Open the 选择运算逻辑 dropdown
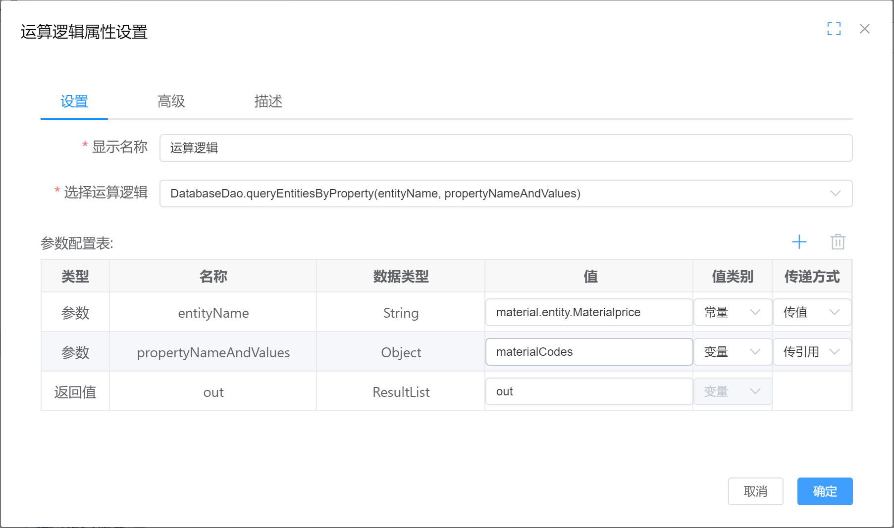This screenshot has height=528, width=894. 505,193
